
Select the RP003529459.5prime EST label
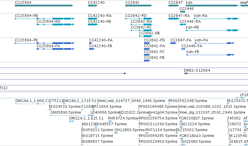pyautogui.click(x=158, y=142)
